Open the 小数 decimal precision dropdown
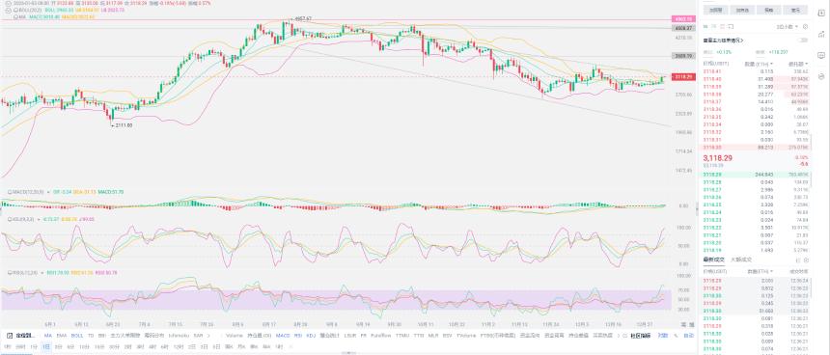 (788, 26)
